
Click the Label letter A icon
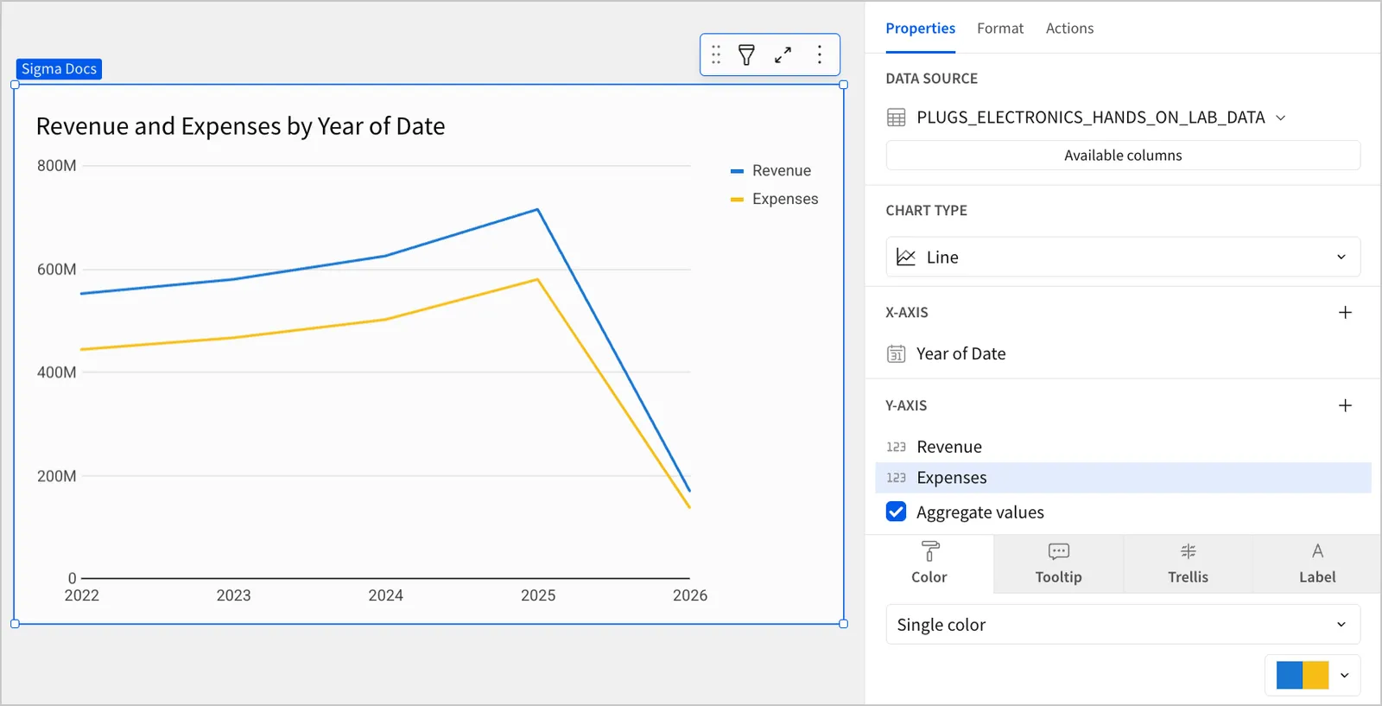pyautogui.click(x=1317, y=551)
